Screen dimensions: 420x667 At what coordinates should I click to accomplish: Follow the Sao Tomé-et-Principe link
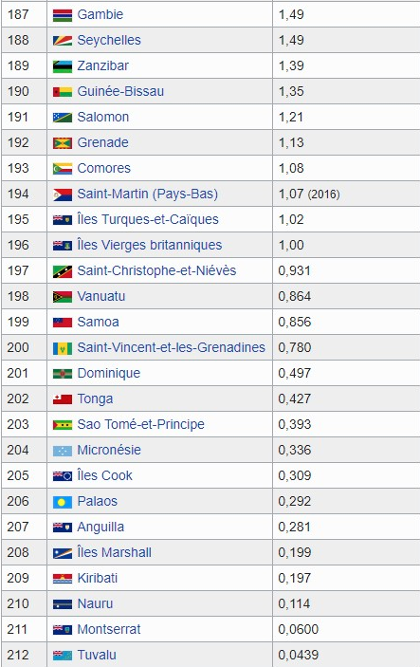(x=140, y=424)
